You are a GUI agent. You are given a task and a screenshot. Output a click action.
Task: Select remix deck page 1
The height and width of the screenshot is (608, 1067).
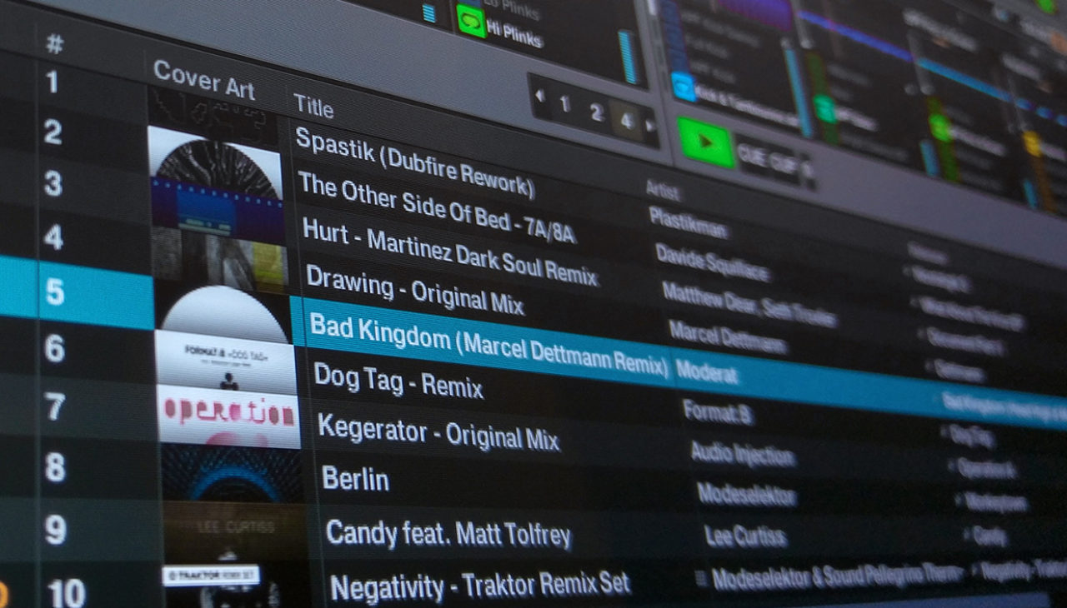coord(566,103)
